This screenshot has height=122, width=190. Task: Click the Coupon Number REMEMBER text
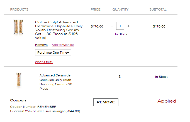(33, 107)
